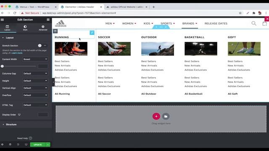Open the Content Width dropdown
This screenshot has height=151, width=269.
pos(35,59)
